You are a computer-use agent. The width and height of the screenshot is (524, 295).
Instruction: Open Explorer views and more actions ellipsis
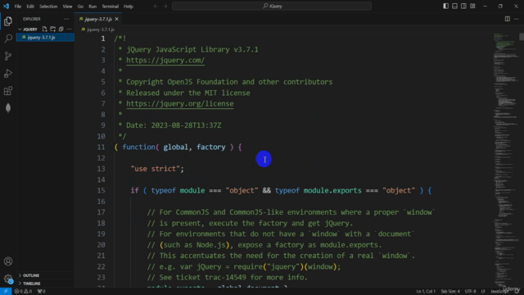tap(66, 19)
